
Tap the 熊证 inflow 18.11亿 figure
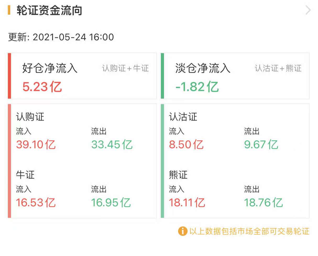(x=187, y=203)
